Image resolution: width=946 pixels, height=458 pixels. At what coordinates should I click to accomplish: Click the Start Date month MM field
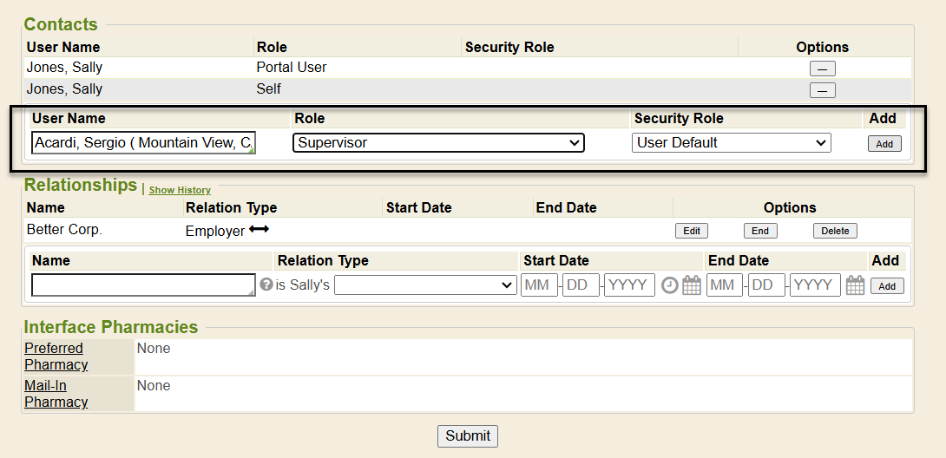pos(539,285)
